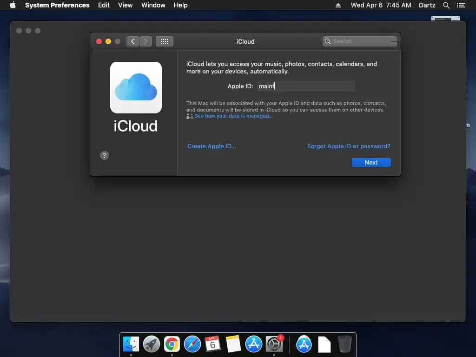Viewport: 476px width, 357px height.
Task: Open the Window menu
Action: 153,5
